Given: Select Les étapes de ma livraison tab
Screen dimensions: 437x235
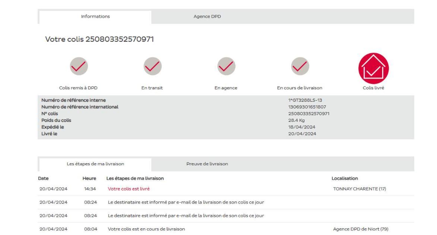Looking at the screenshot, I should (x=95, y=164).
